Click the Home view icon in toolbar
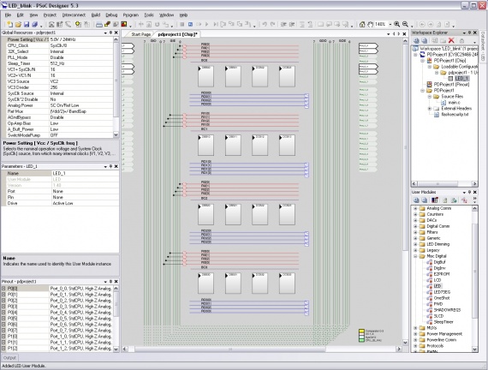This screenshot has height=370, width=488. coord(362,24)
